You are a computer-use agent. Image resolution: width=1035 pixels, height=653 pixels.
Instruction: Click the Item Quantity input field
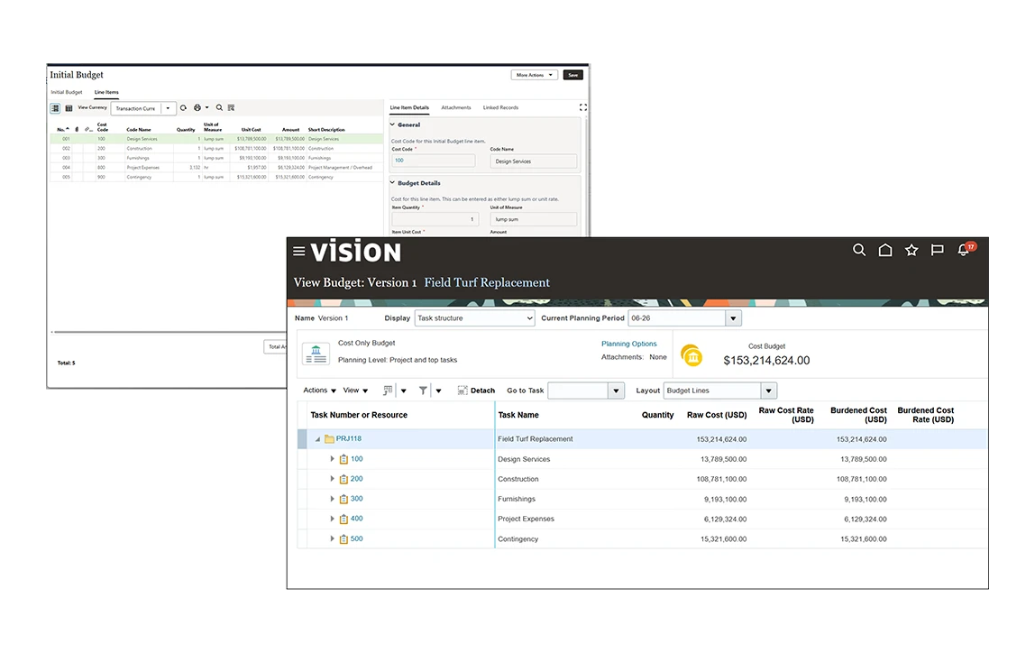pyautogui.click(x=434, y=219)
